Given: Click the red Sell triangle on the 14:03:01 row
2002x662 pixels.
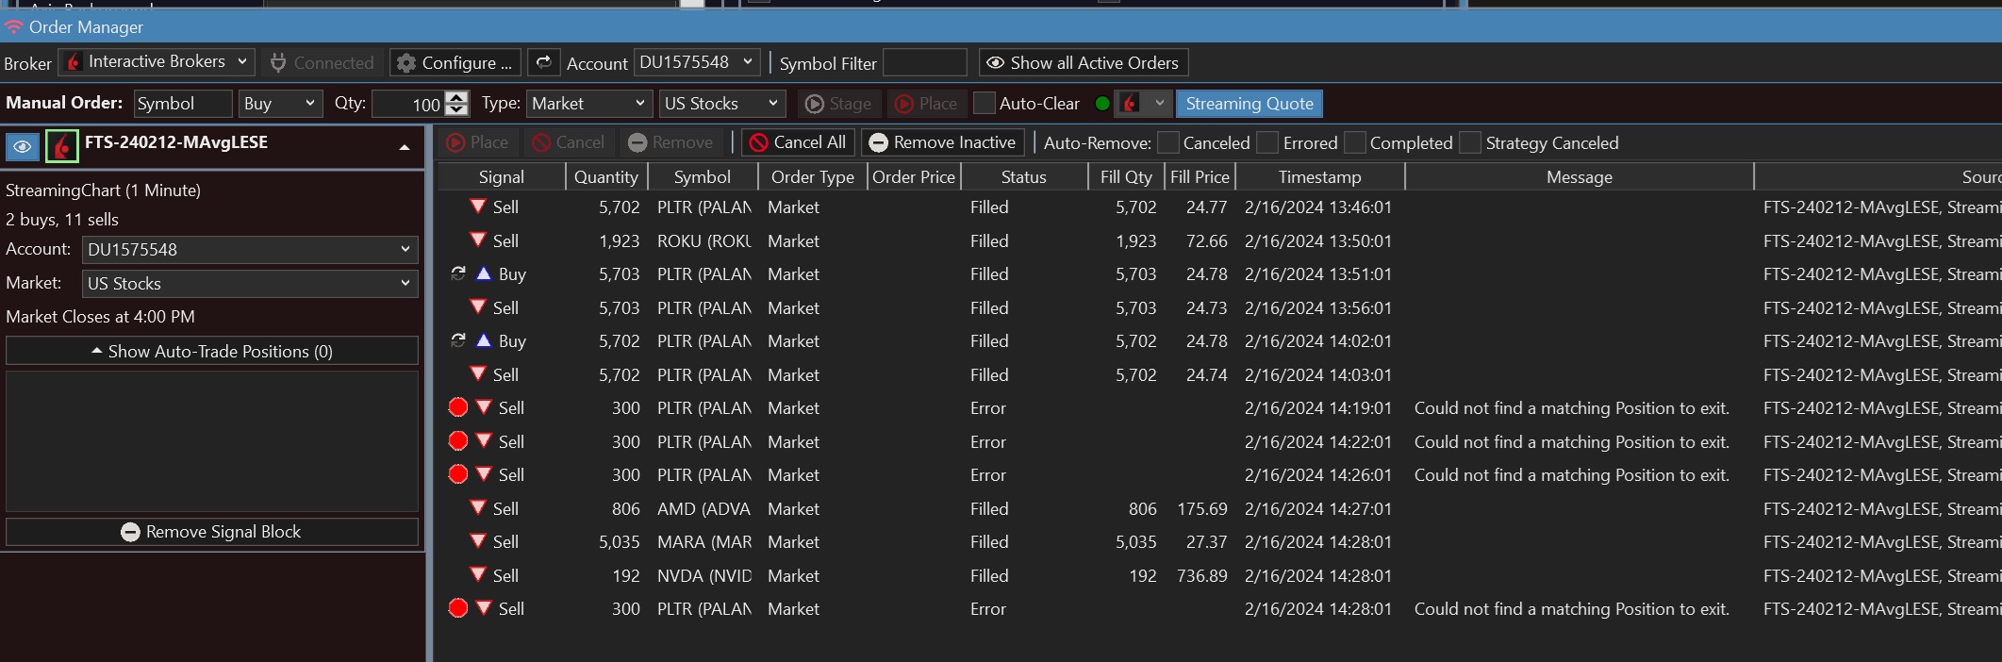Looking at the screenshot, I should pos(478,373).
